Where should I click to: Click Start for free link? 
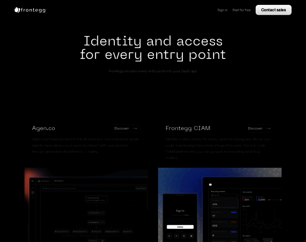pyautogui.click(x=242, y=10)
